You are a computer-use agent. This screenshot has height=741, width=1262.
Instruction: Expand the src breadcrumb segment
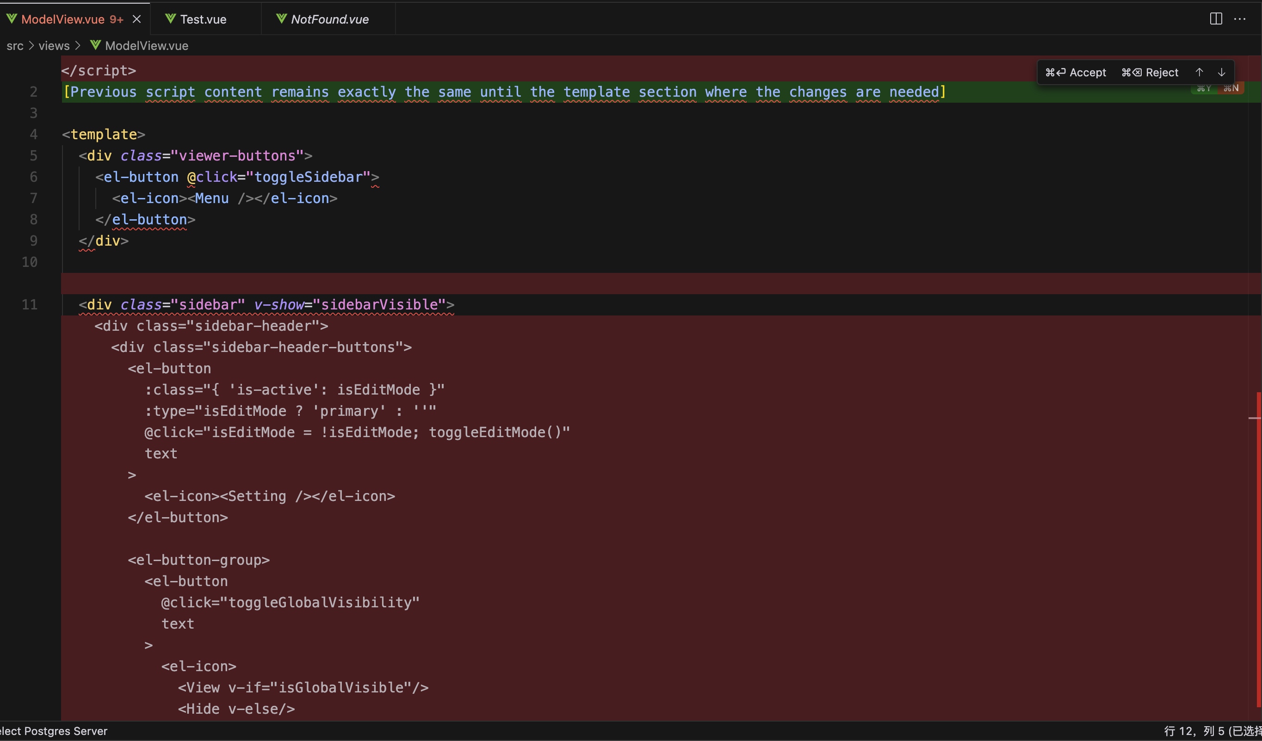(15, 46)
